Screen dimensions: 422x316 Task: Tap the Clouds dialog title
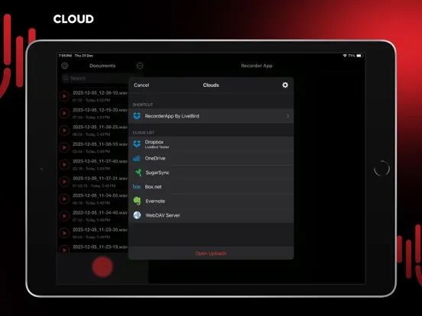pos(211,85)
